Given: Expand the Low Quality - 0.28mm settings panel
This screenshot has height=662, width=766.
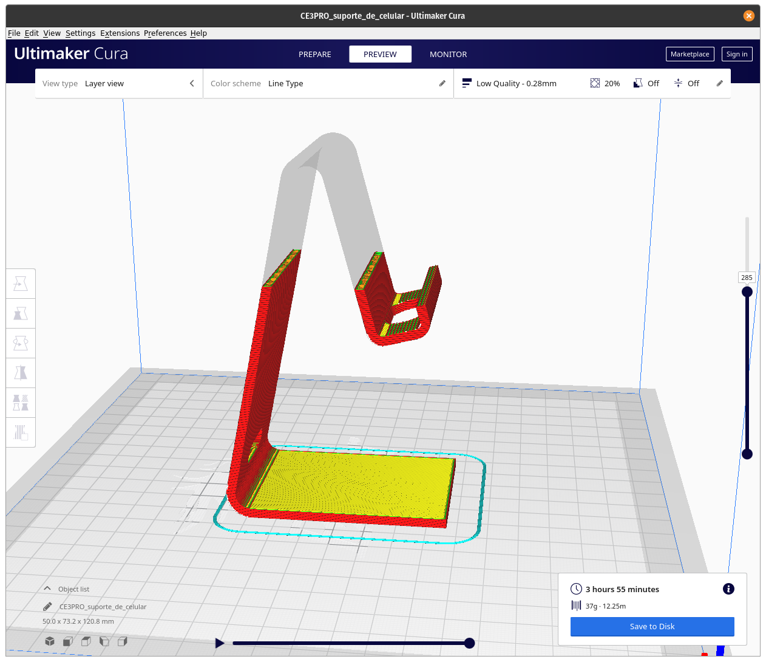Looking at the screenshot, I should click(x=592, y=83).
